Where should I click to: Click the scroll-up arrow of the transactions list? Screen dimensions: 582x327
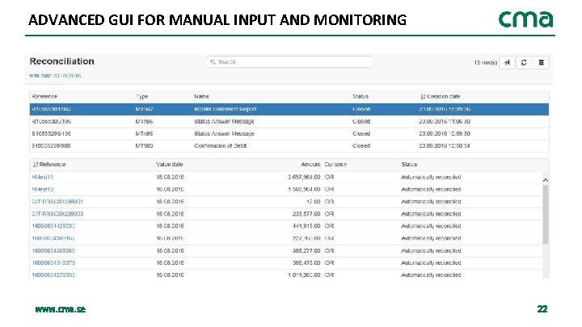click(x=546, y=180)
